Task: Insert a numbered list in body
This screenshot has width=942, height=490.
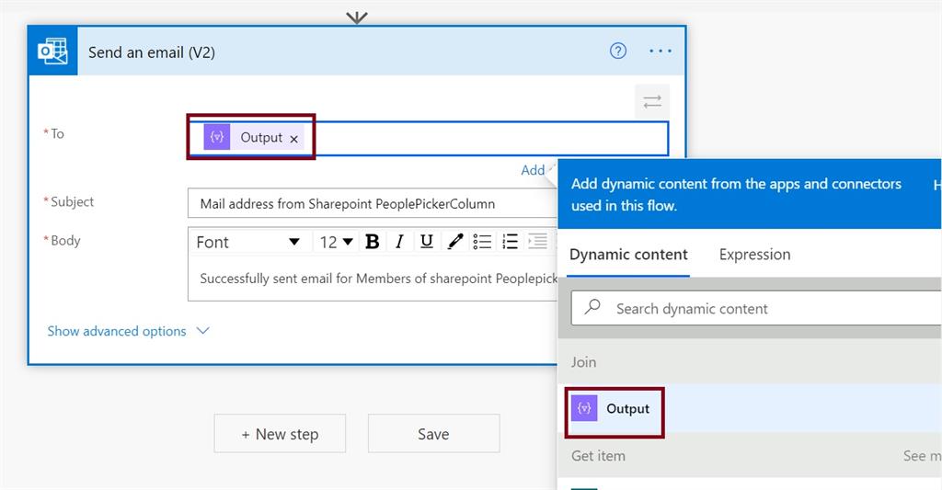Action: (x=510, y=242)
